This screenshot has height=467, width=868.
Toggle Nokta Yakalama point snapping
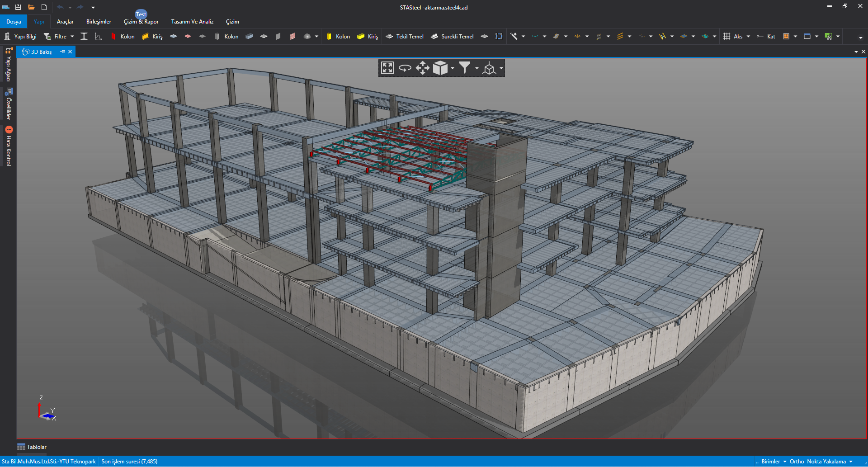click(826, 462)
